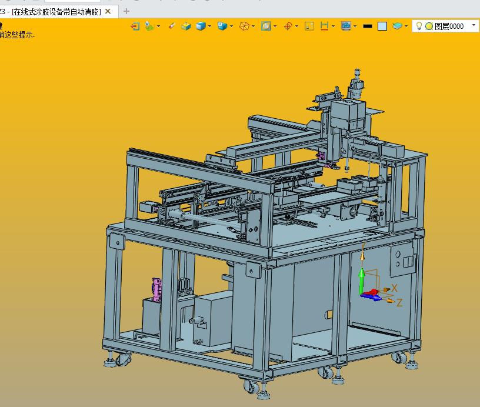Click the yellow square window icon
This screenshot has height=407, width=480.
[x=309, y=26]
